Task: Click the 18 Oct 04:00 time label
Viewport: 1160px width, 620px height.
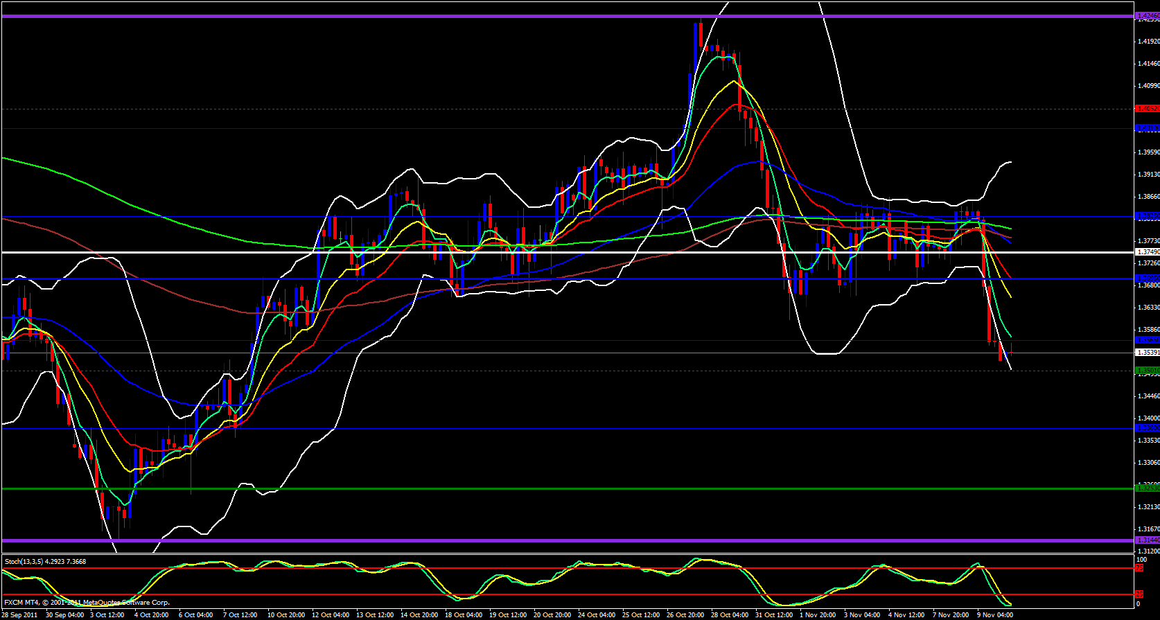Action: pyautogui.click(x=463, y=615)
